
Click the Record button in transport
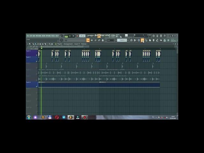point(77,36)
